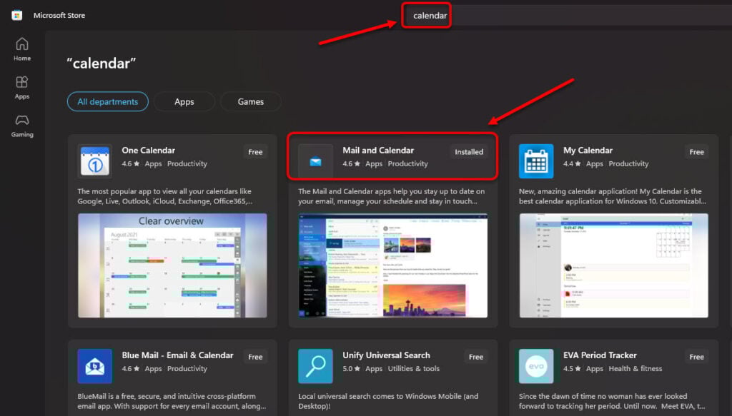Screen dimensions: 732x416
Task: Click the Blue Mail app icon
Action: tap(94, 366)
